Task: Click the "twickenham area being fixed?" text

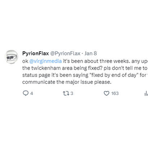Action: point(67,68)
